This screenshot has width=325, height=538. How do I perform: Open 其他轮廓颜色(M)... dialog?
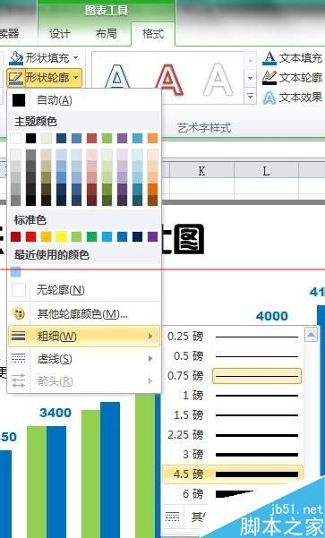(84, 313)
